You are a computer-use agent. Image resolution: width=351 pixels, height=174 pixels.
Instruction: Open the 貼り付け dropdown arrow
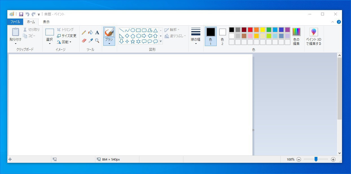(x=16, y=44)
